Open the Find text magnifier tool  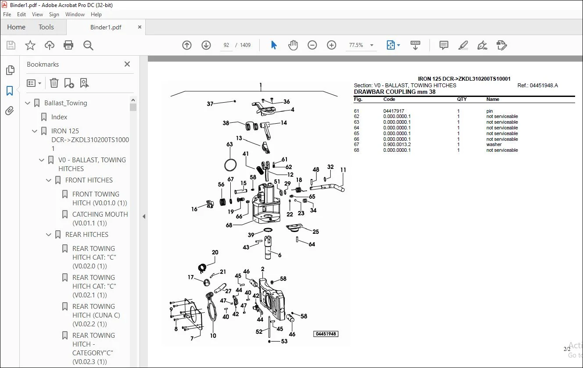pyautogui.click(x=88, y=45)
